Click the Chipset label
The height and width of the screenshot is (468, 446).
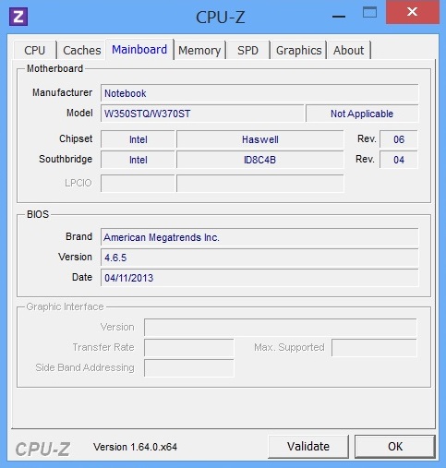point(76,138)
